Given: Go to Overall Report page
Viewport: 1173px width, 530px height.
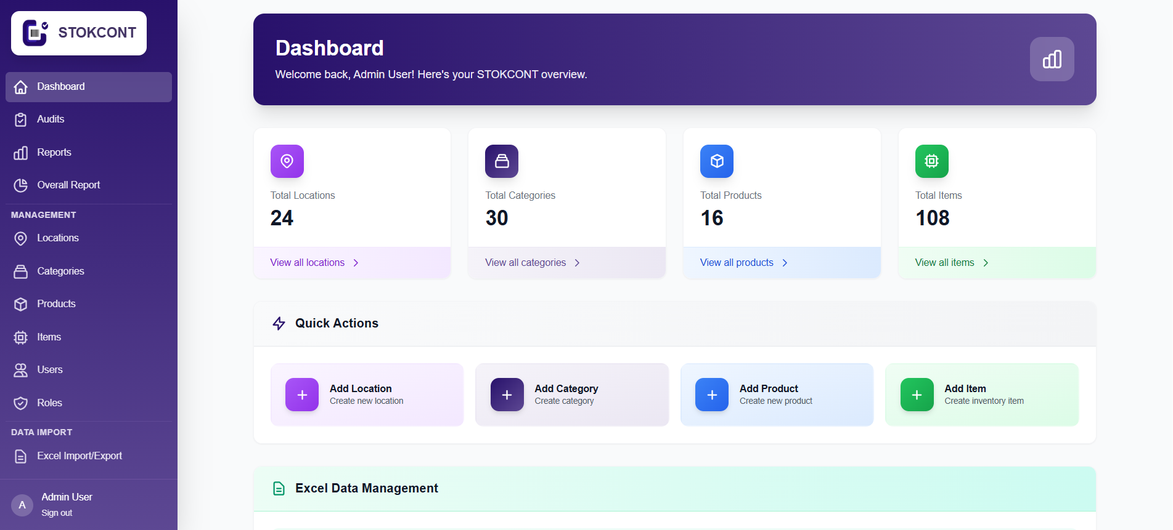Looking at the screenshot, I should [68, 185].
